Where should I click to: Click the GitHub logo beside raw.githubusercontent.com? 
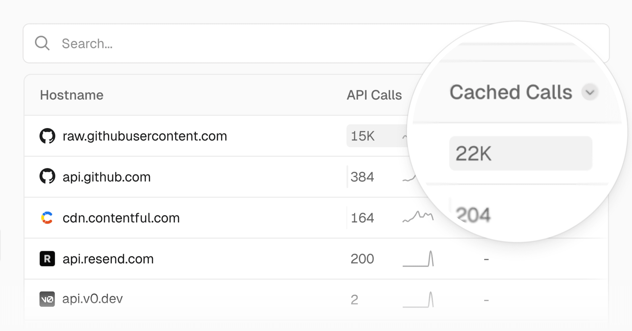pyautogui.click(x=47, y=136)
